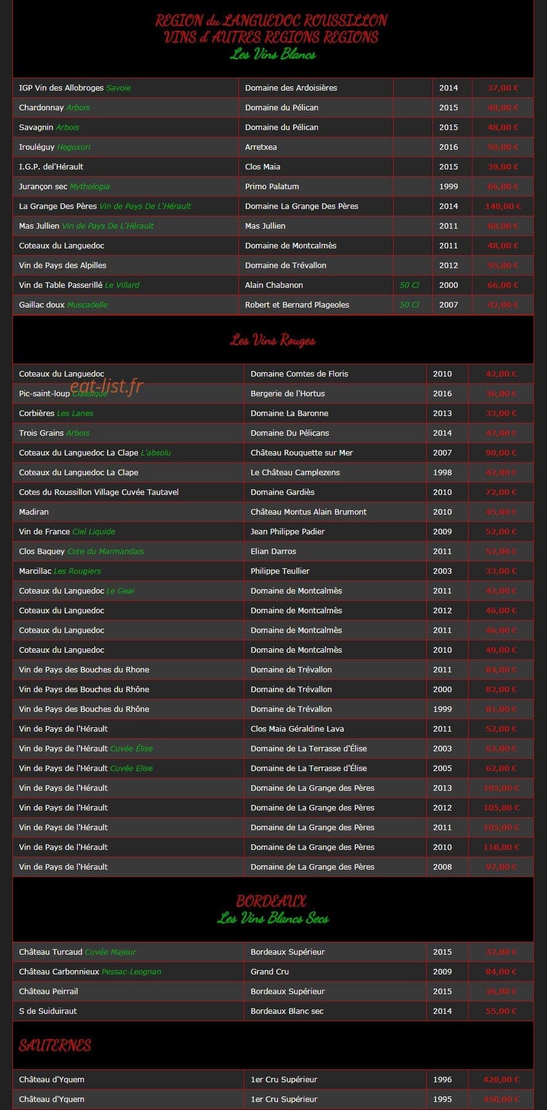Click 'Vin de France Ciel Liquide'
Image resolution: width=547 pixels, height=1110 pixels.
(67, 531)
